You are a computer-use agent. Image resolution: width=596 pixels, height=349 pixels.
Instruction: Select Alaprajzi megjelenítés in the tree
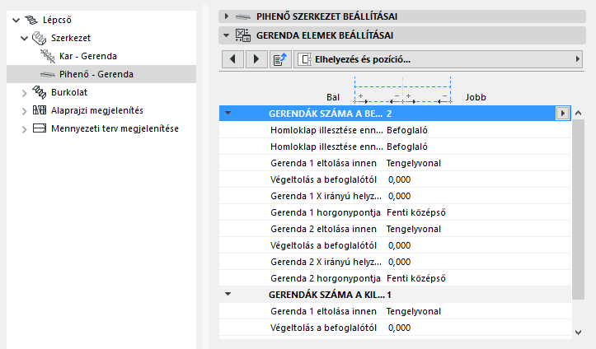tap(97, 110)
